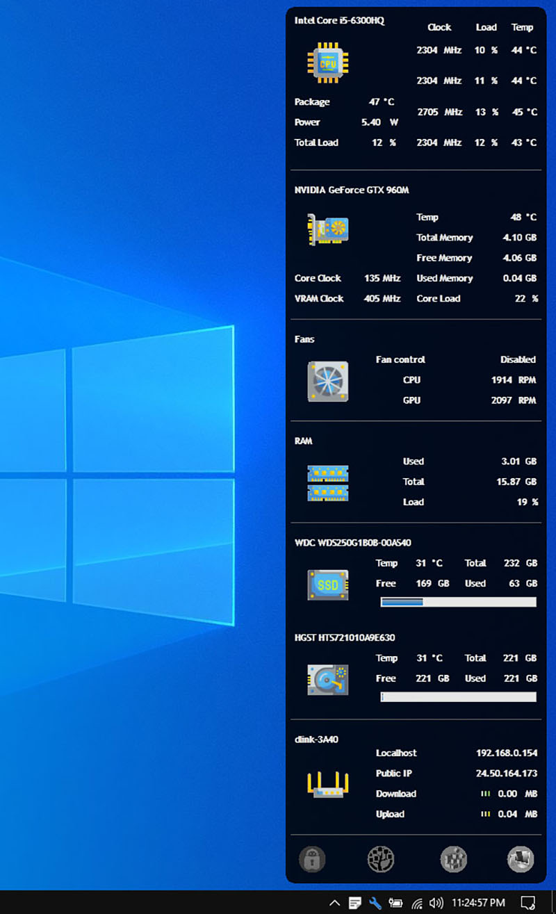Click the cubes round icon

click(453, 859)
